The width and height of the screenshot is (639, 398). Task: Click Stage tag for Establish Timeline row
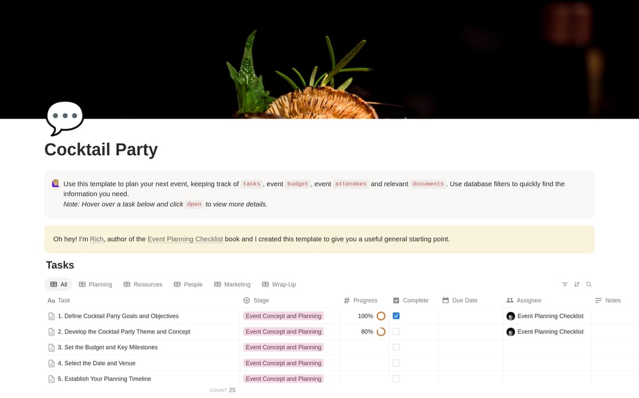tap(283, 379)
